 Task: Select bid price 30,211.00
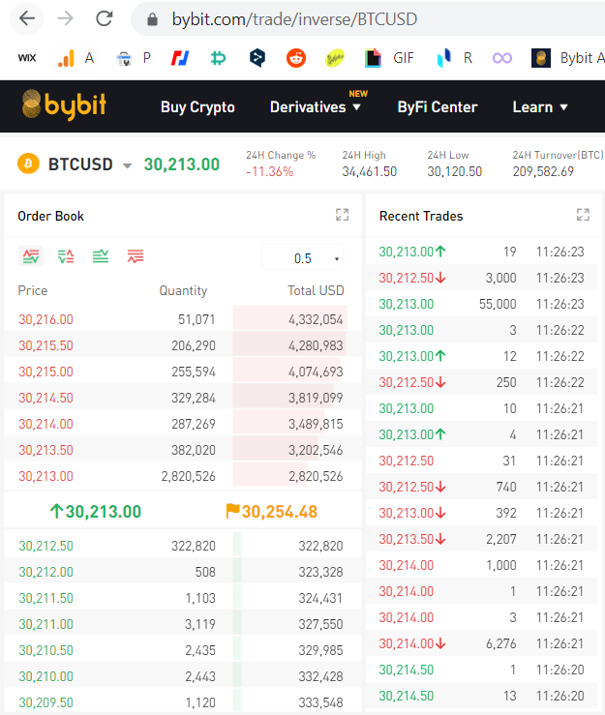click(x=45, y=624)
